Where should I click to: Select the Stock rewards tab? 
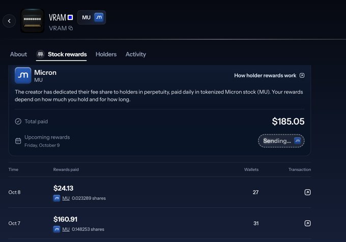62,54
